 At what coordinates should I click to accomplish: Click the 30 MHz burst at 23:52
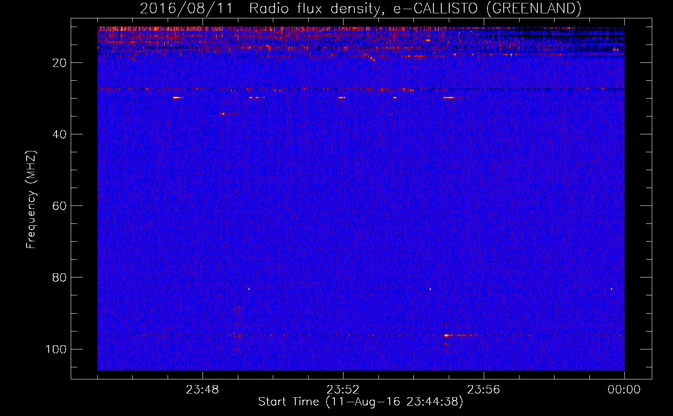point(341,98)
